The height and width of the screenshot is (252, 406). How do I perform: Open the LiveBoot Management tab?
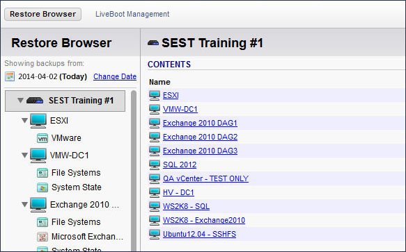point(132,14)
